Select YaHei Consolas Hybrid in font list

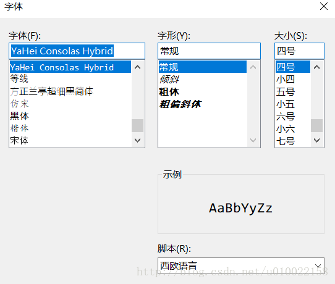[x=70, y=67]
